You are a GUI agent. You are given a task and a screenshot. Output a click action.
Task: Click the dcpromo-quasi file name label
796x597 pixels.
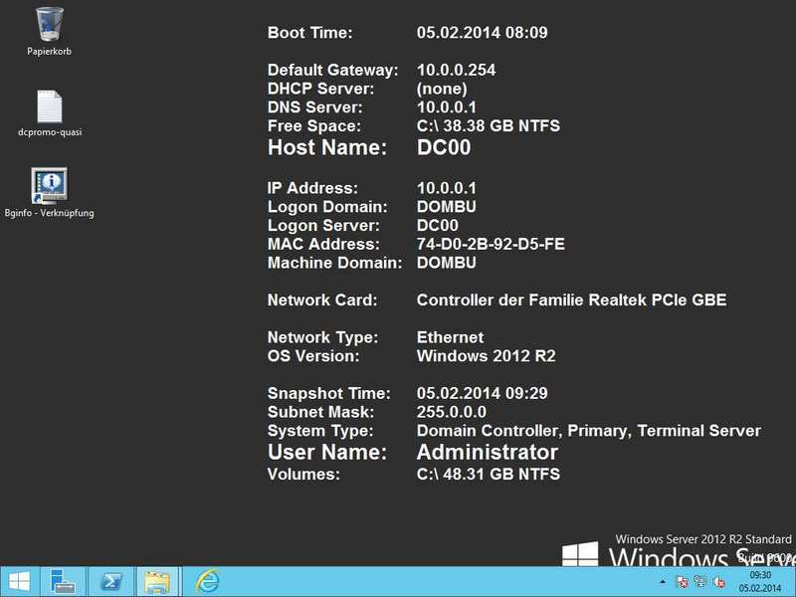tap(50, 132)
